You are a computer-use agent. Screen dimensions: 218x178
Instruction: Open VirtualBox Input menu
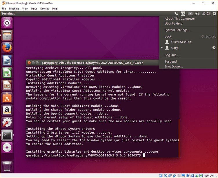point(34,9)
